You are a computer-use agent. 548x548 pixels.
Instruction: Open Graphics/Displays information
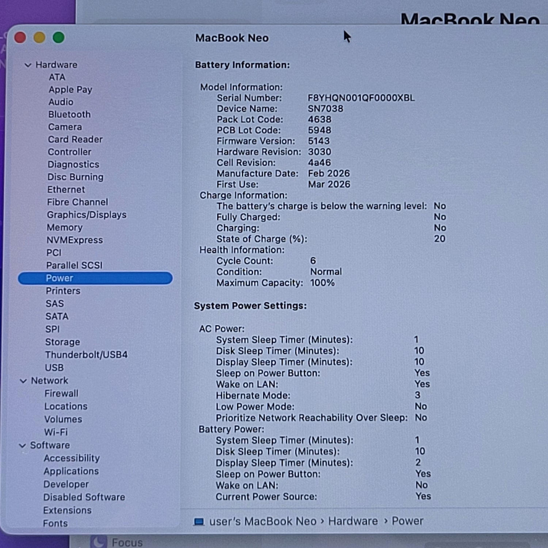pos(87,215)
